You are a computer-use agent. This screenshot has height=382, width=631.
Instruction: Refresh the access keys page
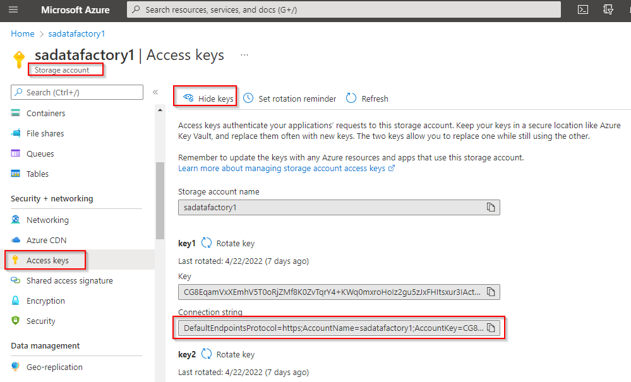367,98
